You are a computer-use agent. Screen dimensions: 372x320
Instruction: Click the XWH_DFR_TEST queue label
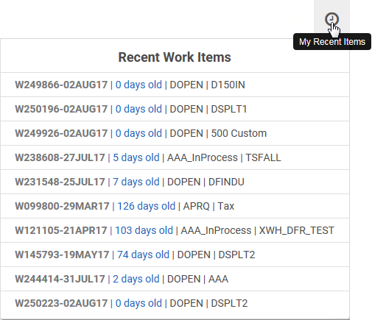(x=297, y=230)
